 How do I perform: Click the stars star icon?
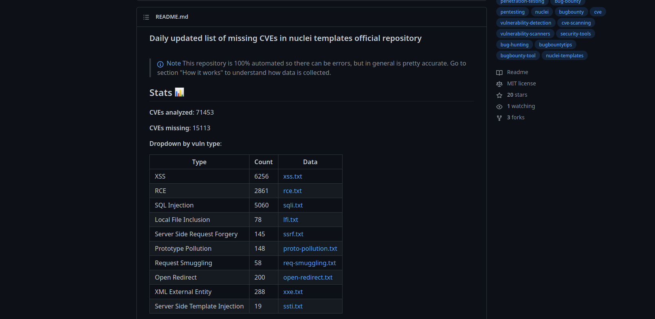click(x=499, y=95)
